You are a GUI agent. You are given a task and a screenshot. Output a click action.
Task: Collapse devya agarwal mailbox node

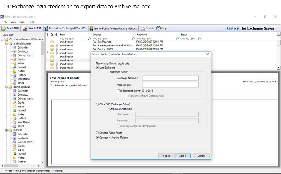7,87
